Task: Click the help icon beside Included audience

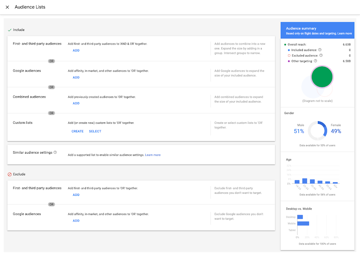Action: (x=320, y=49)
